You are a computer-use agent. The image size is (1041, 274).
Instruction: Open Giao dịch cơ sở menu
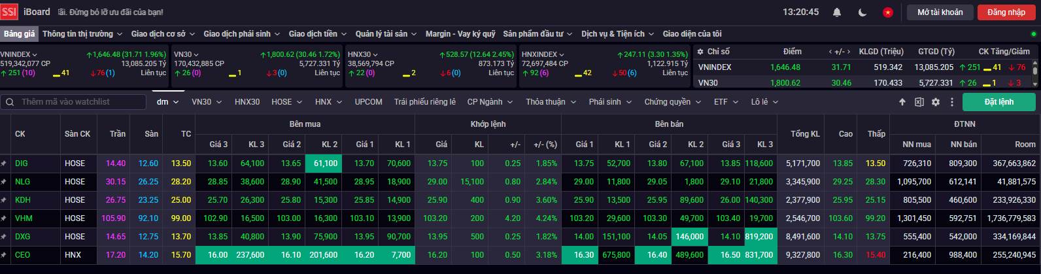[163, 33]
